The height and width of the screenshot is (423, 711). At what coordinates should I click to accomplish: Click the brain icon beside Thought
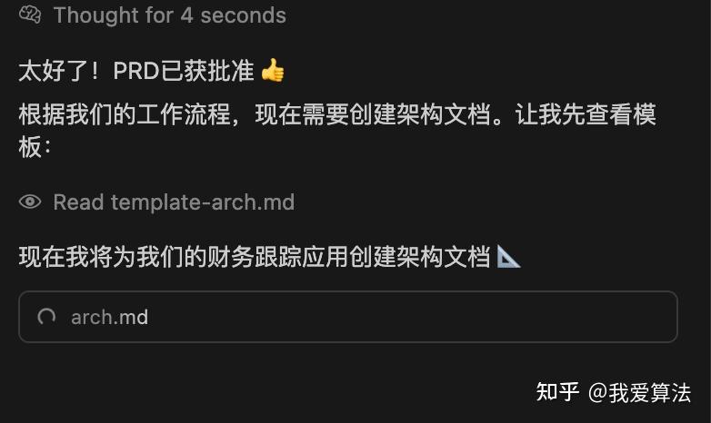point(30,15)
